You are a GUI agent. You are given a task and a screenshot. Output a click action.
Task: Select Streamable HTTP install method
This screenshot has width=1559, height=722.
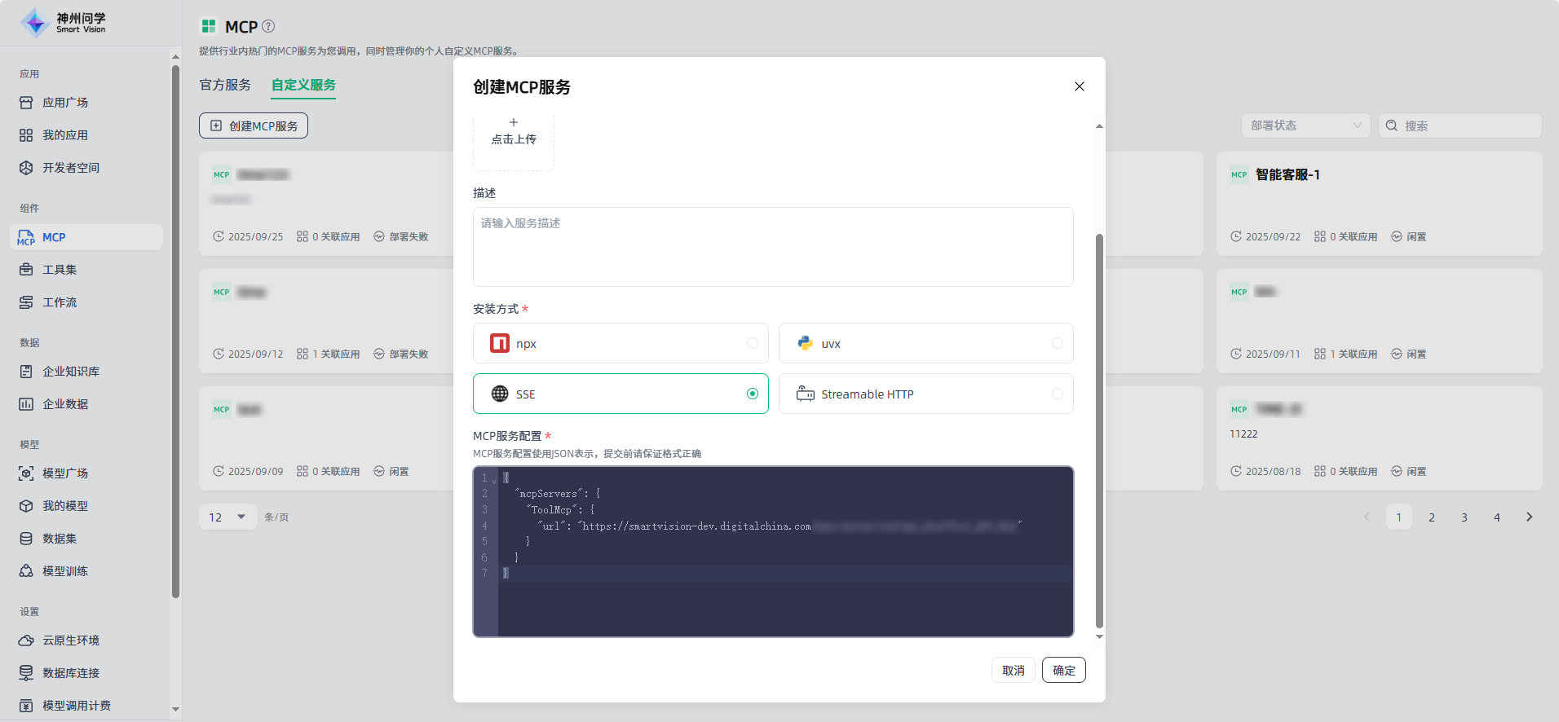(1057, 394)
